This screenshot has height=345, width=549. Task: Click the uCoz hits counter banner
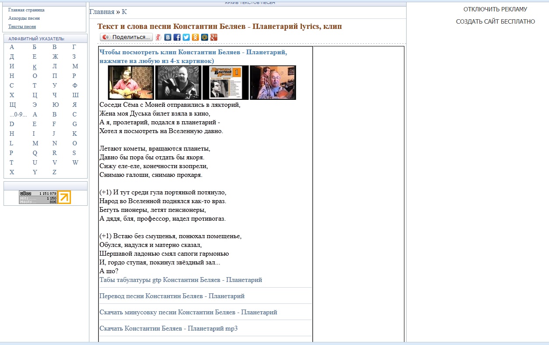(x=38, y=197)
